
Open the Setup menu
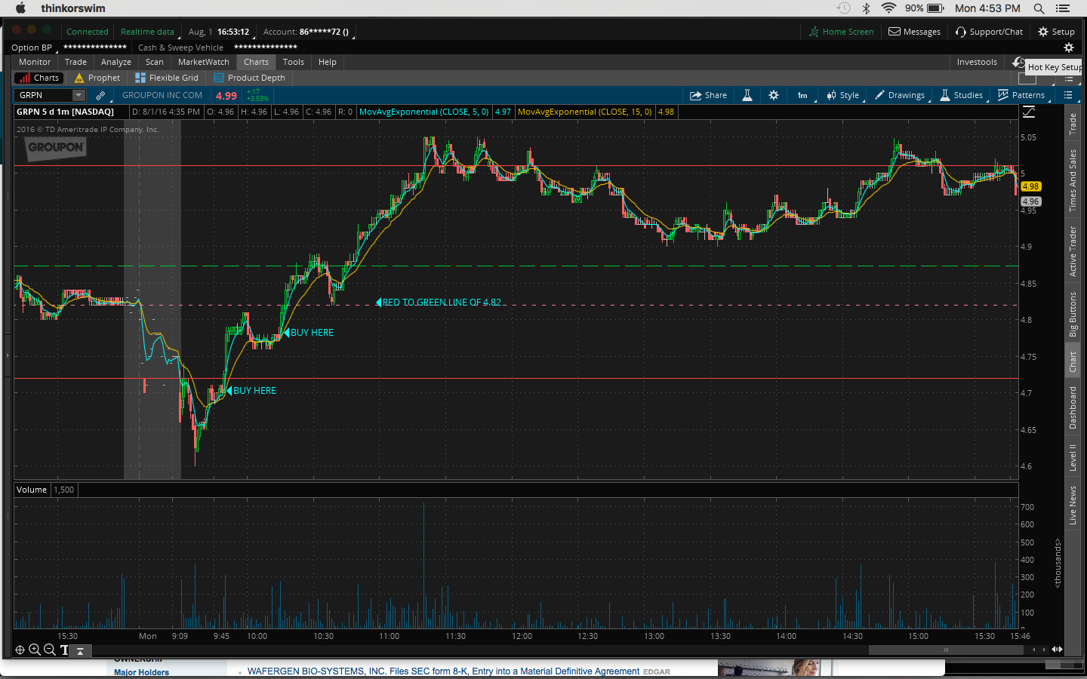click(x=1056, y=32)
